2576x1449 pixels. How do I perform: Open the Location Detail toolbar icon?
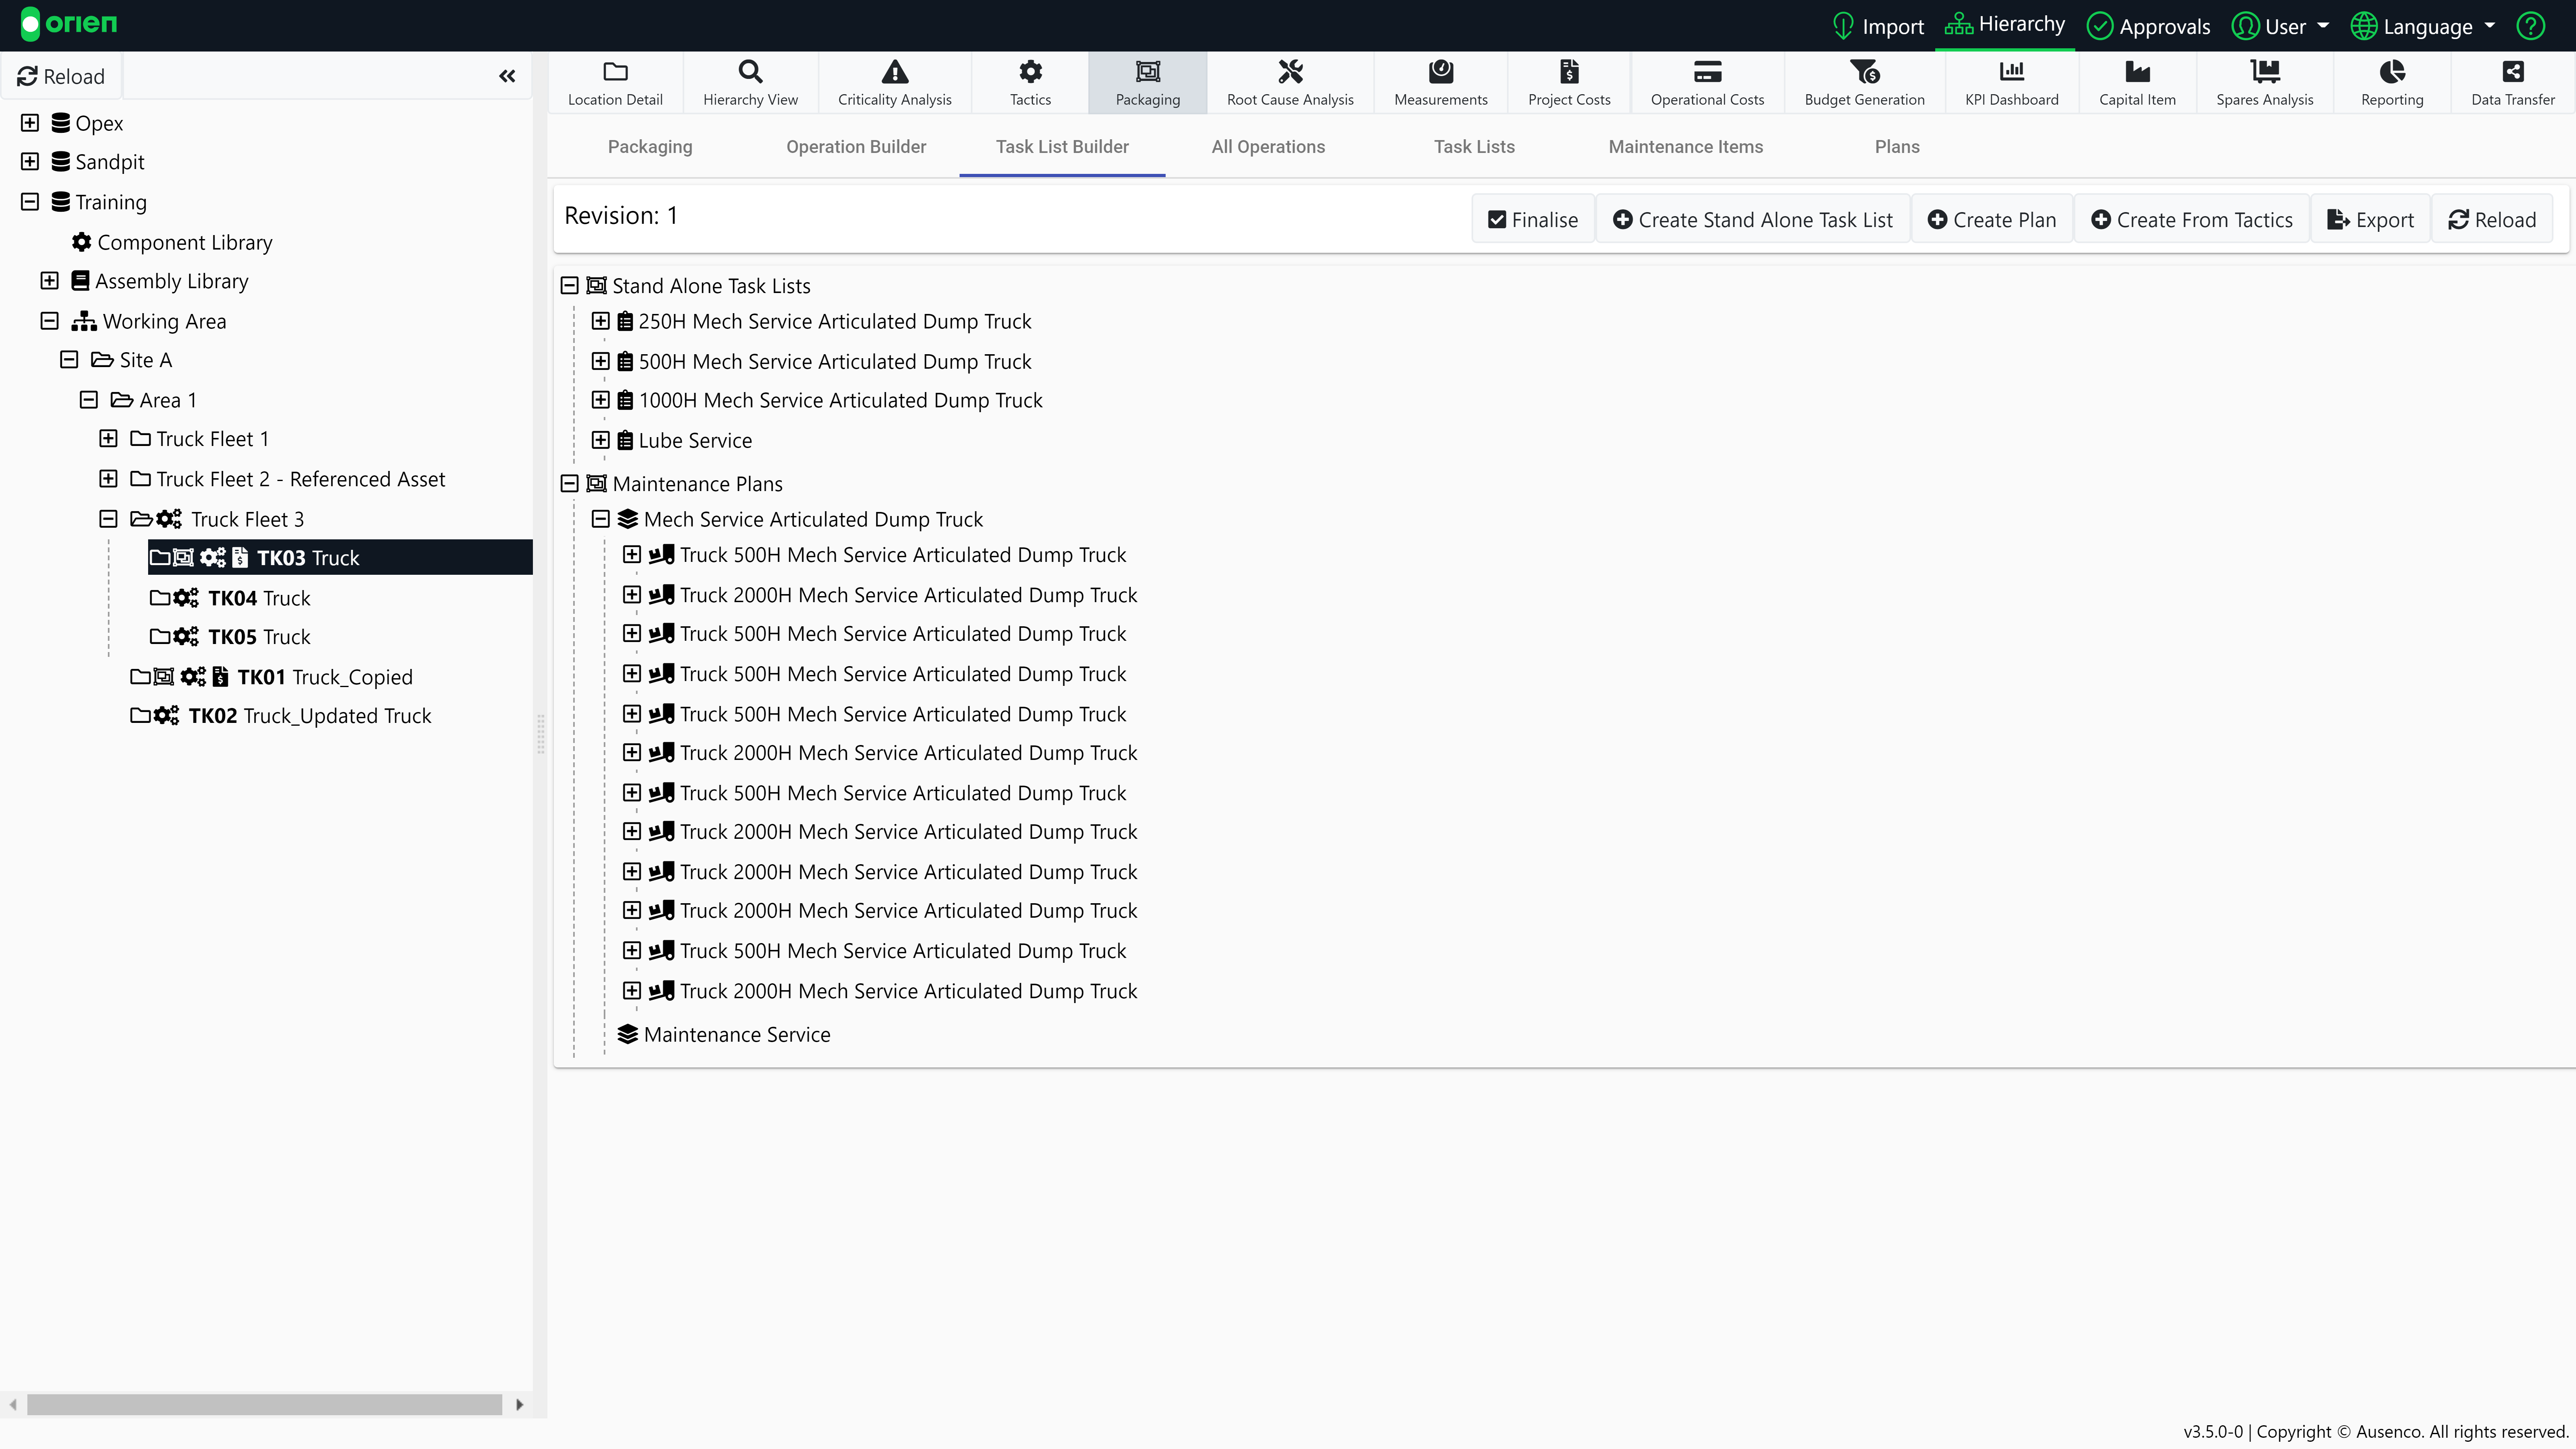615,72
